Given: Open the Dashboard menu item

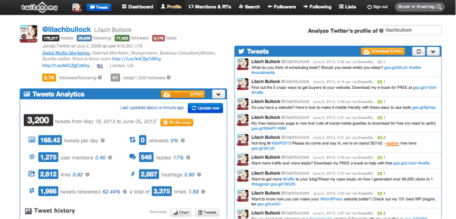Looking at the screenshot, I should click(138, 7).
